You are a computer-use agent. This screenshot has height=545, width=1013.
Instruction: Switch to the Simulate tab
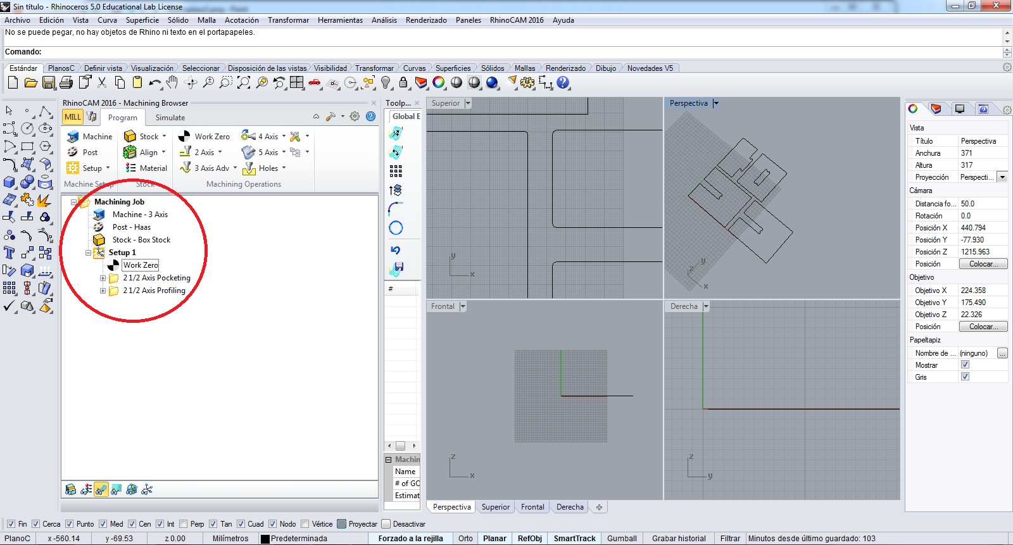(x=170, y=118)
